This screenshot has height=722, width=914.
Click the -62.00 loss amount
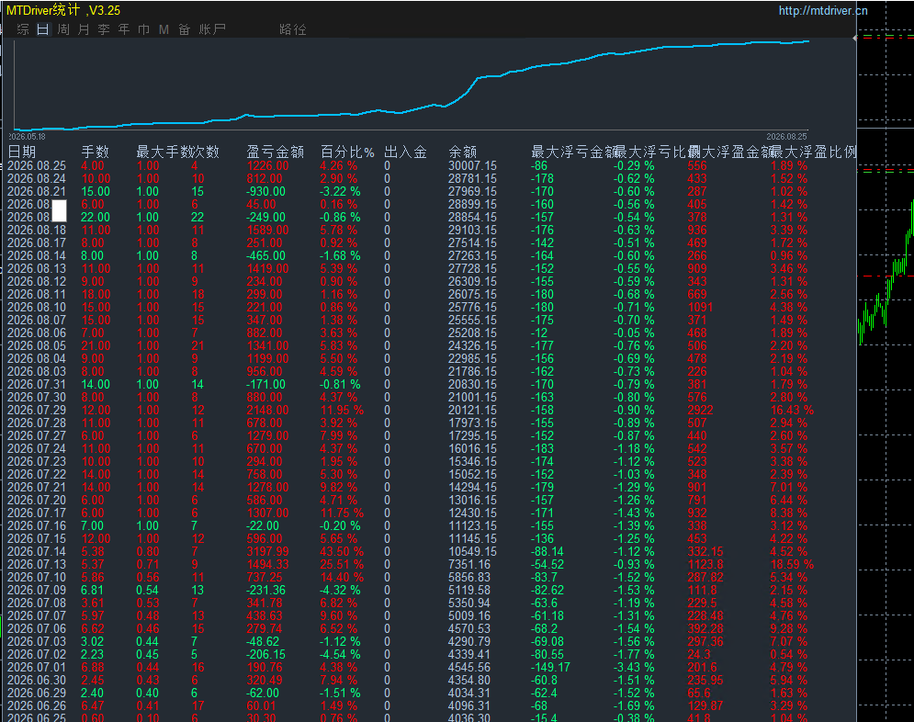pyautogui.click(x=263, y=693)
